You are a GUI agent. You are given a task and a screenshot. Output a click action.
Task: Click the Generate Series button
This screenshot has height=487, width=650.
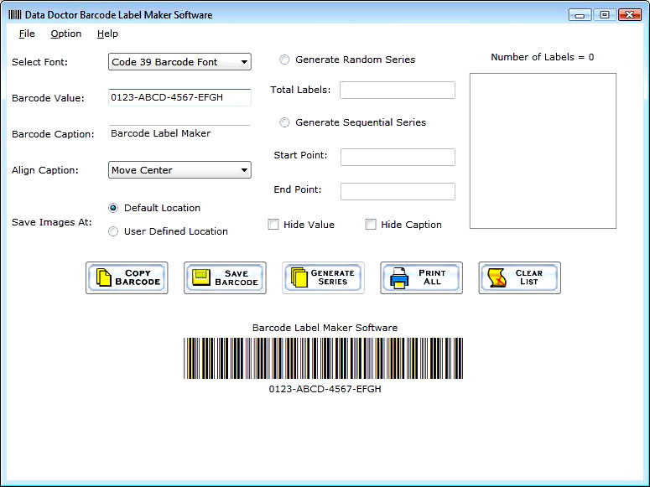(x=324, y=277)
